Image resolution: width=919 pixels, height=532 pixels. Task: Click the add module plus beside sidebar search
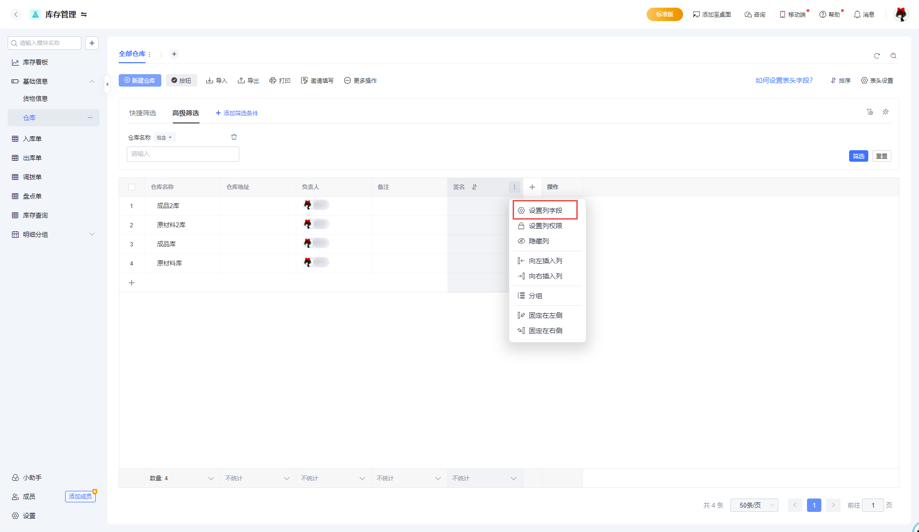92,43
